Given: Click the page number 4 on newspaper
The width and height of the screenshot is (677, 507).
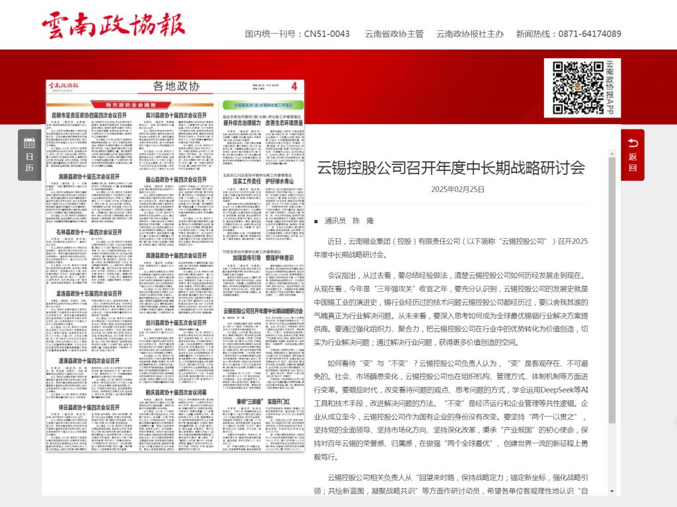Looking at the screenshot, I should click(294, 86).
